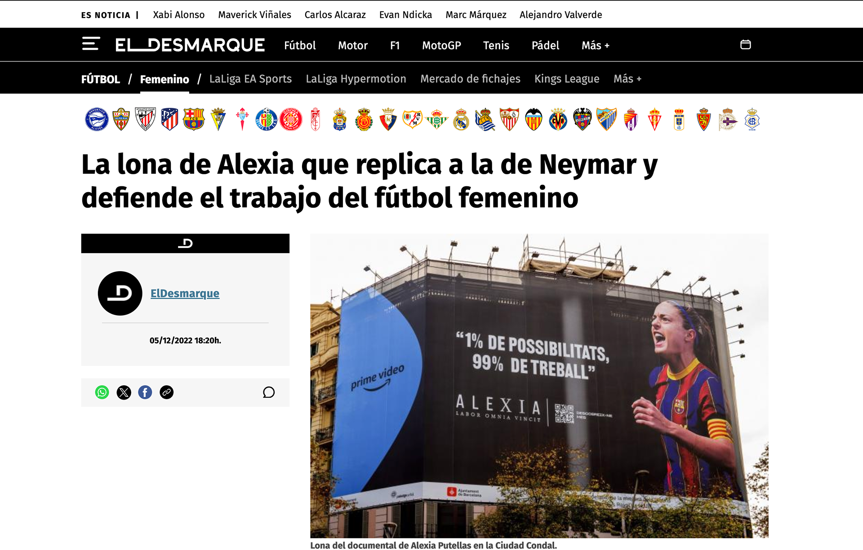Expand the Más + main menu
Screen dimensions: 863x550
596,45
